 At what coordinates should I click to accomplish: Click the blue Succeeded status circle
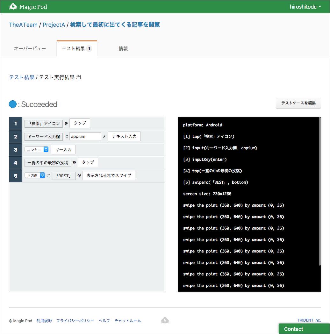tap(13, 104)
